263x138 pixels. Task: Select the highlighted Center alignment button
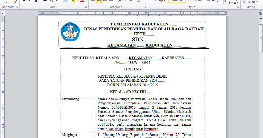click(x=99, y=1)
